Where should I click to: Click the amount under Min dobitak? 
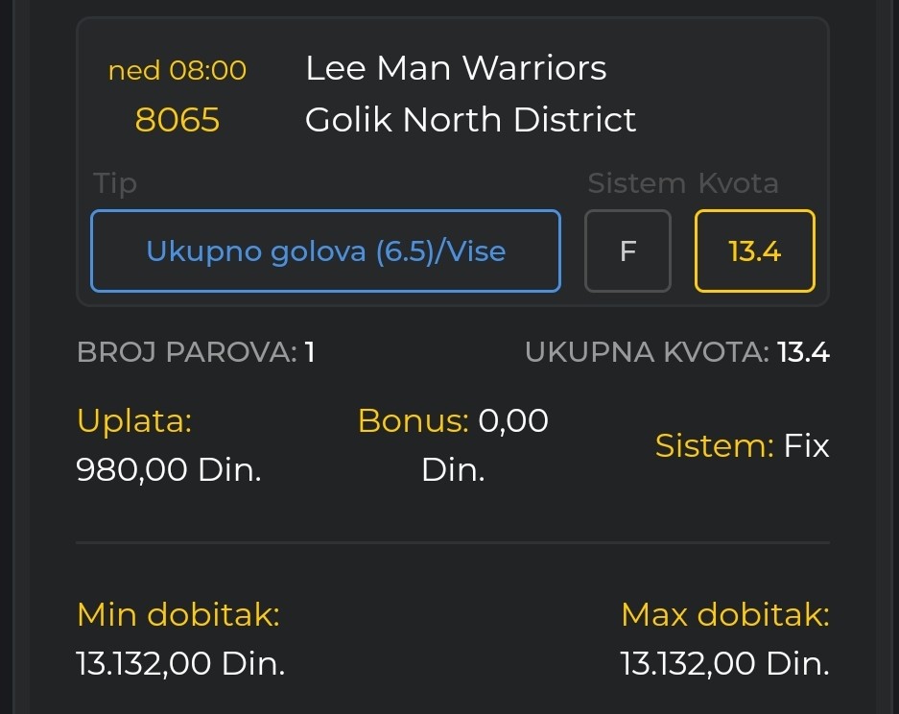point(180,663)
